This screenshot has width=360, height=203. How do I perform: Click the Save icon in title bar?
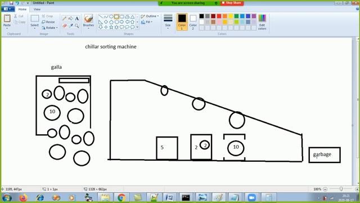click(11, 3)
